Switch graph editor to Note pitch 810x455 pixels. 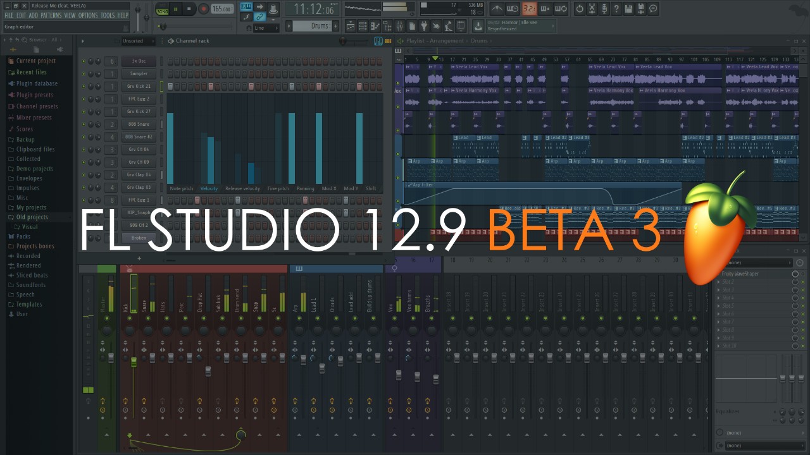tap(182, 189)
